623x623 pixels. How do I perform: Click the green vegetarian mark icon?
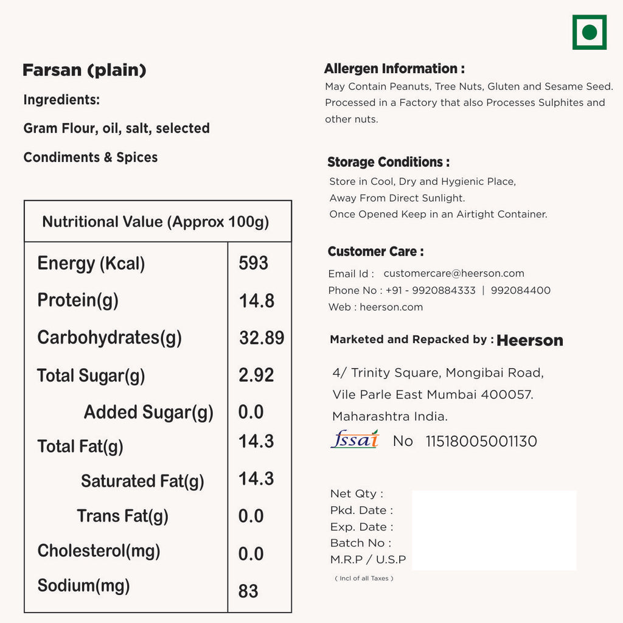(589, 32)
